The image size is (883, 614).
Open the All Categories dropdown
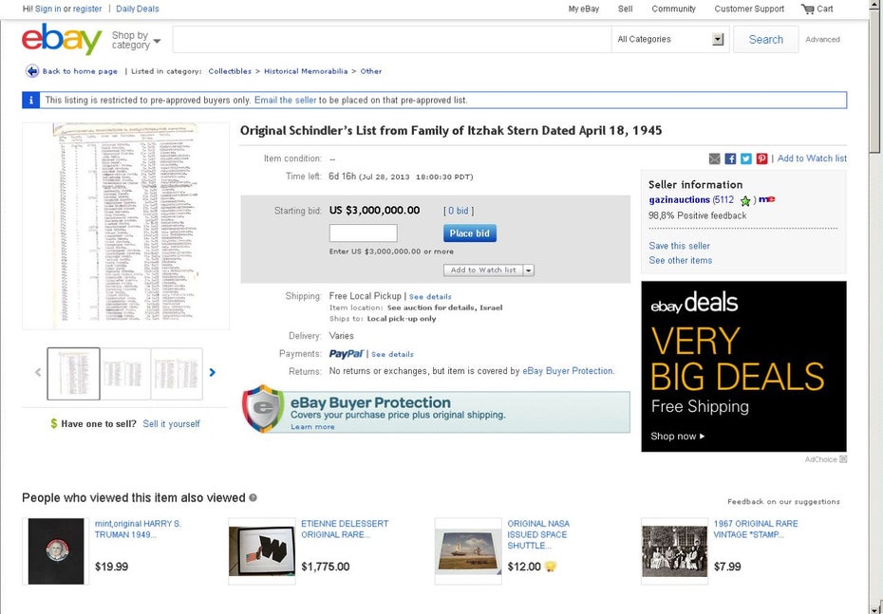click(x=670, y=40)
